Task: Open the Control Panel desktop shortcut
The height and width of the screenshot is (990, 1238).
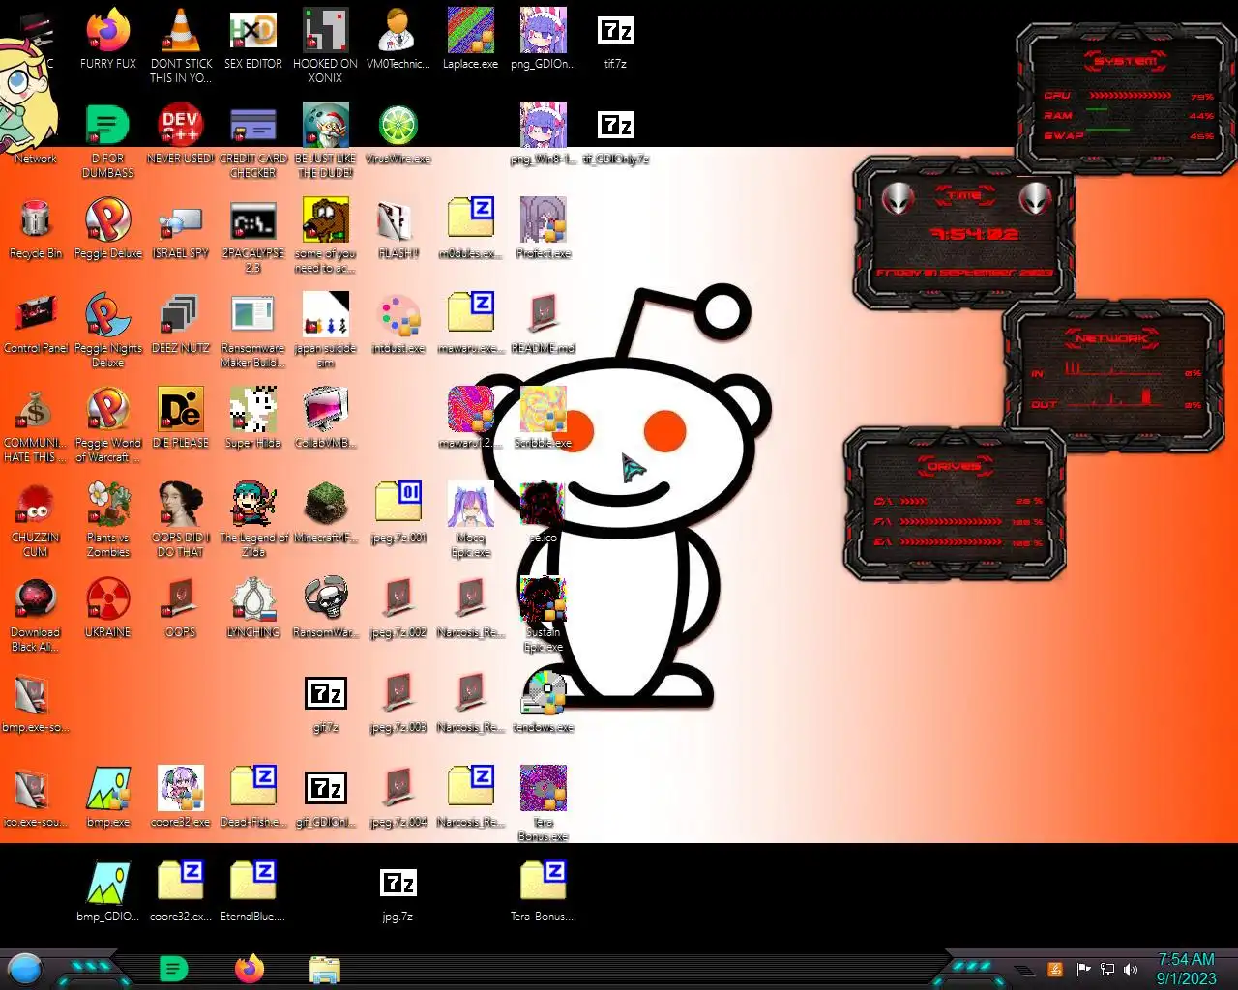Action: click(x=36, y=322)
